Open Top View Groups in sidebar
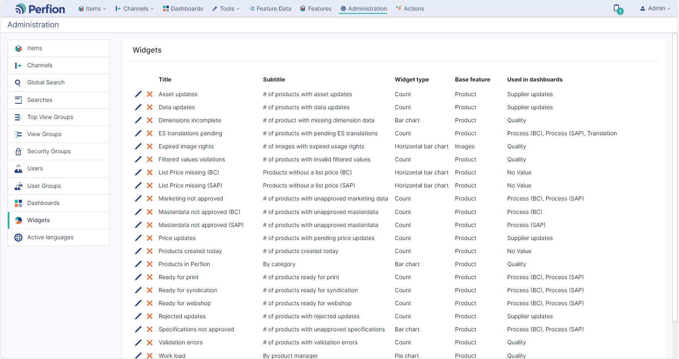Viewport: 679px width, 359px height. coord(58,117)
